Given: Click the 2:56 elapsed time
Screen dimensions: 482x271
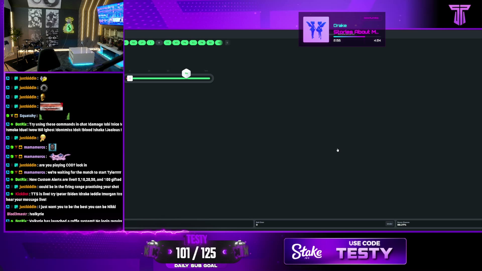Looking at the screenshot, I should pos(337,40).
